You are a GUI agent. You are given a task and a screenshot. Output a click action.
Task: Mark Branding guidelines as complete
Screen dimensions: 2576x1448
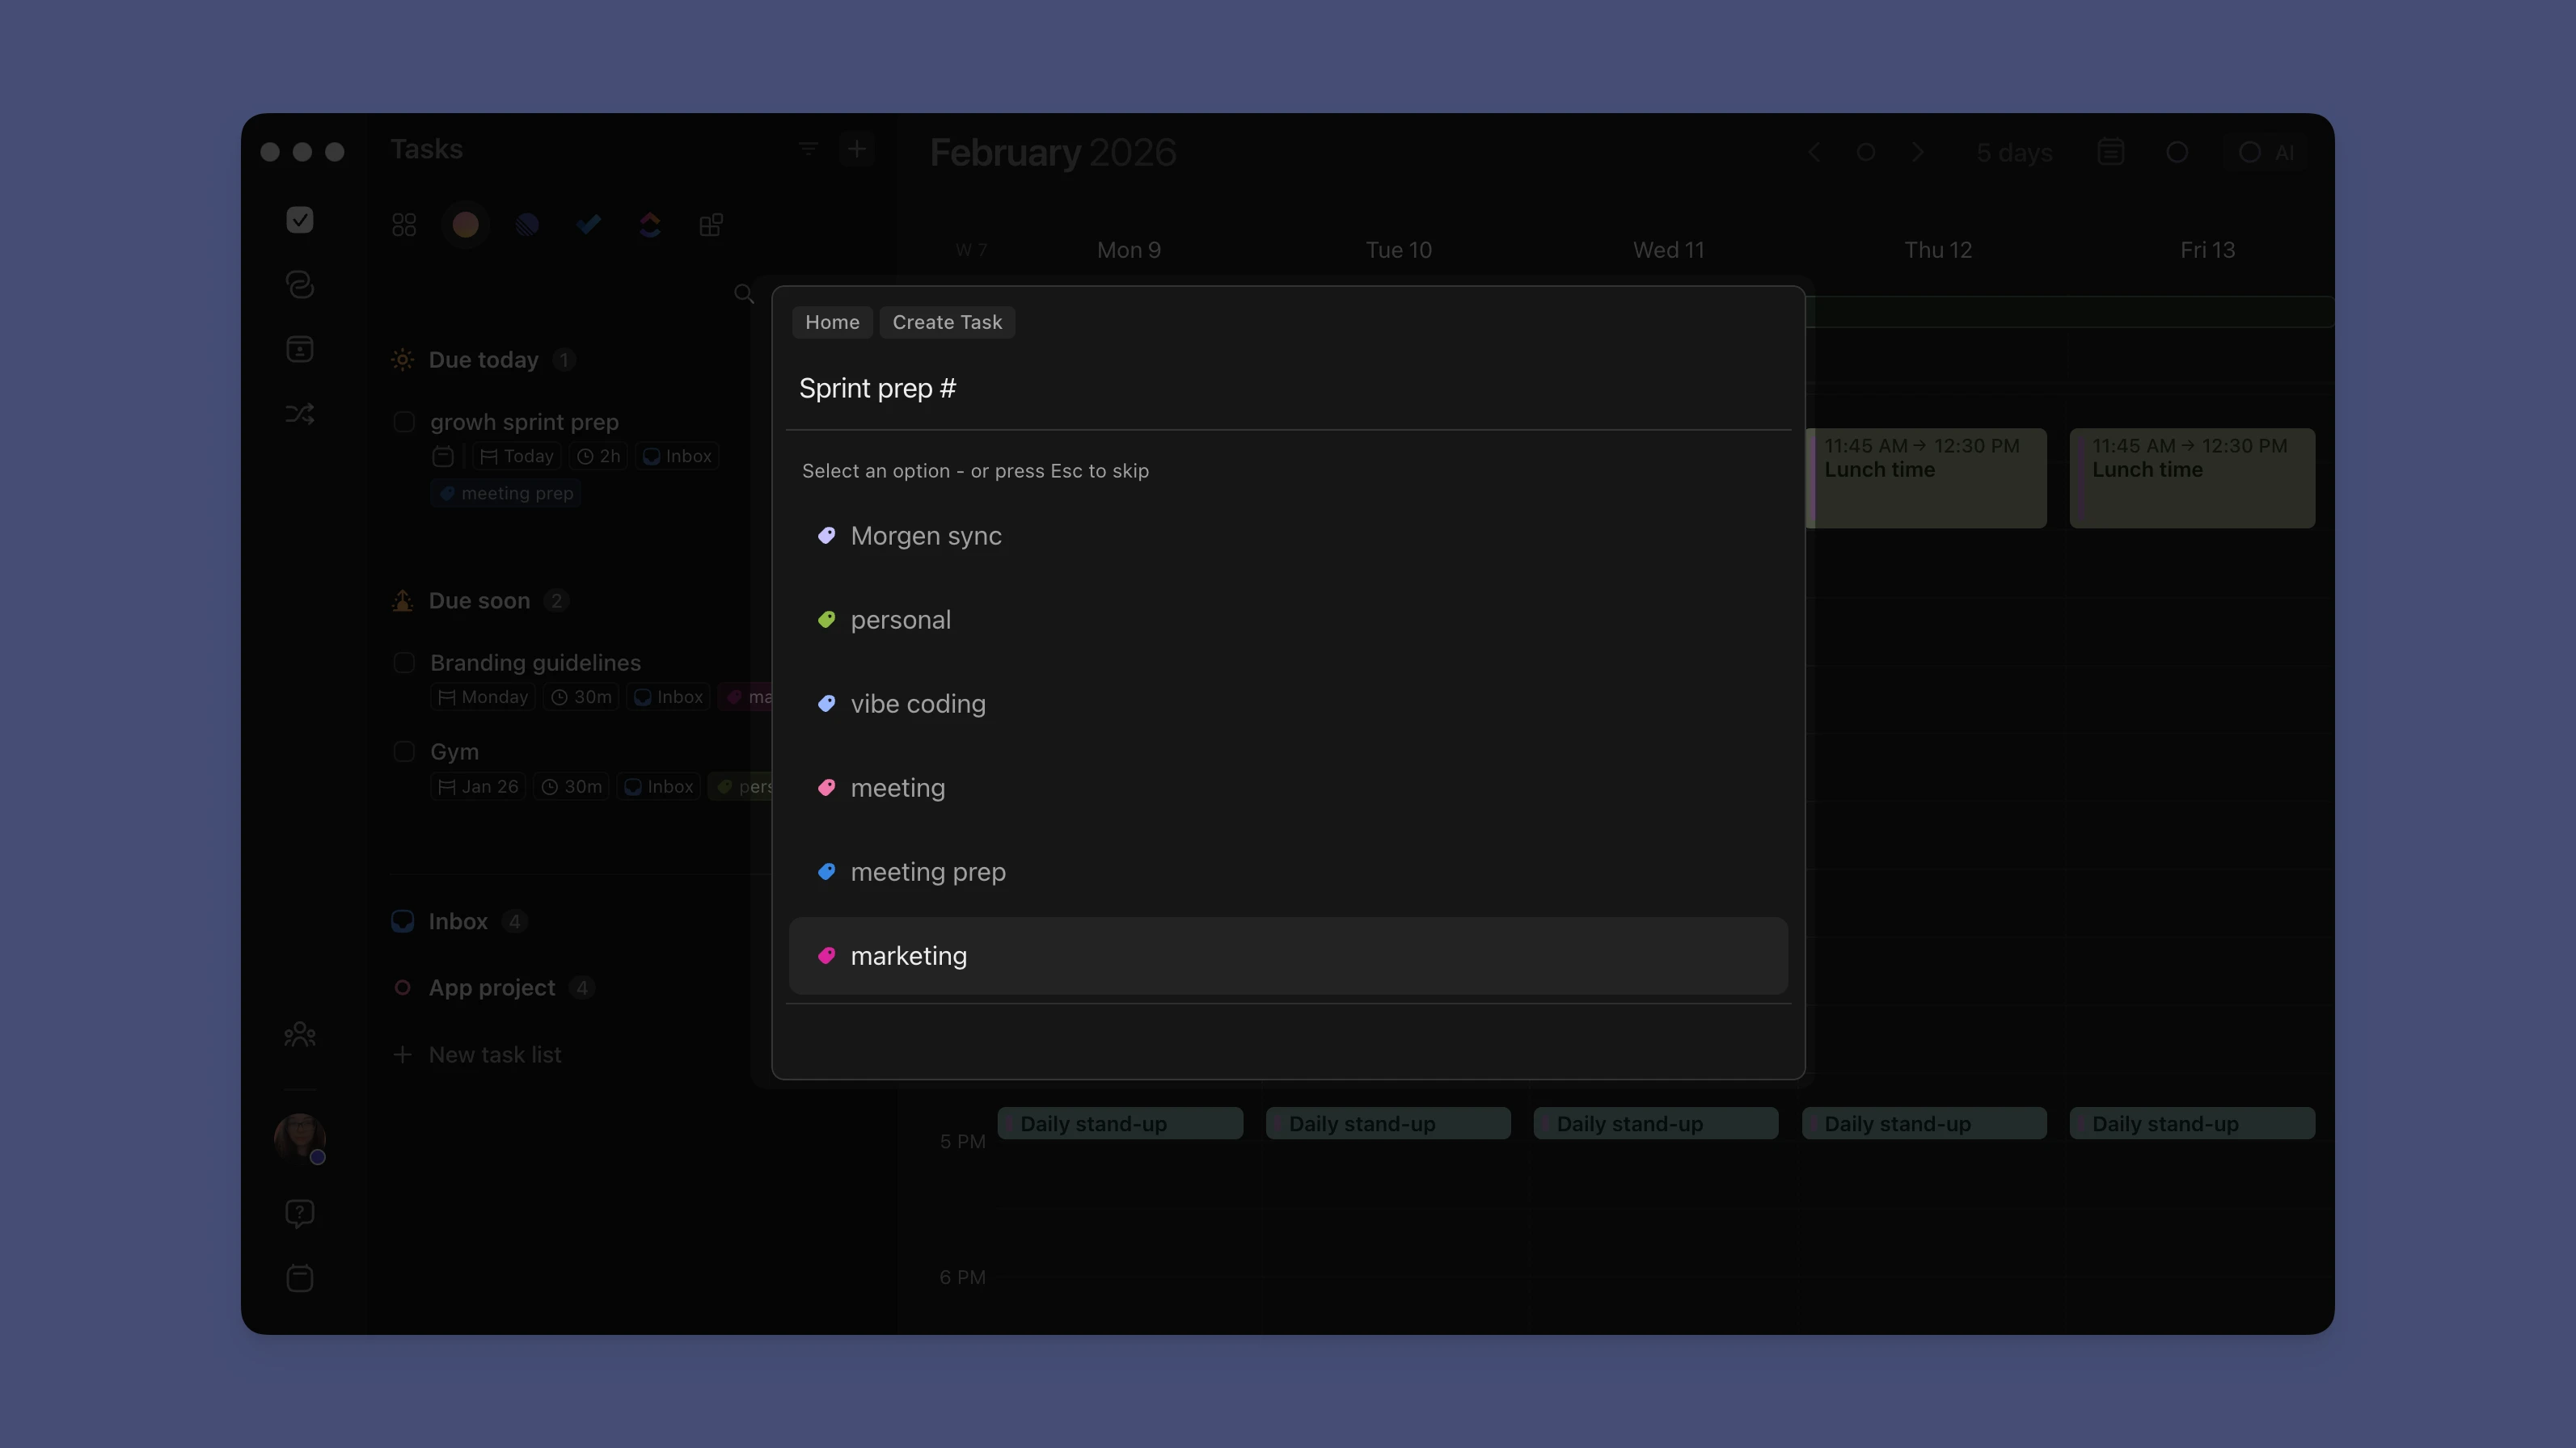(x=404, y=663)
